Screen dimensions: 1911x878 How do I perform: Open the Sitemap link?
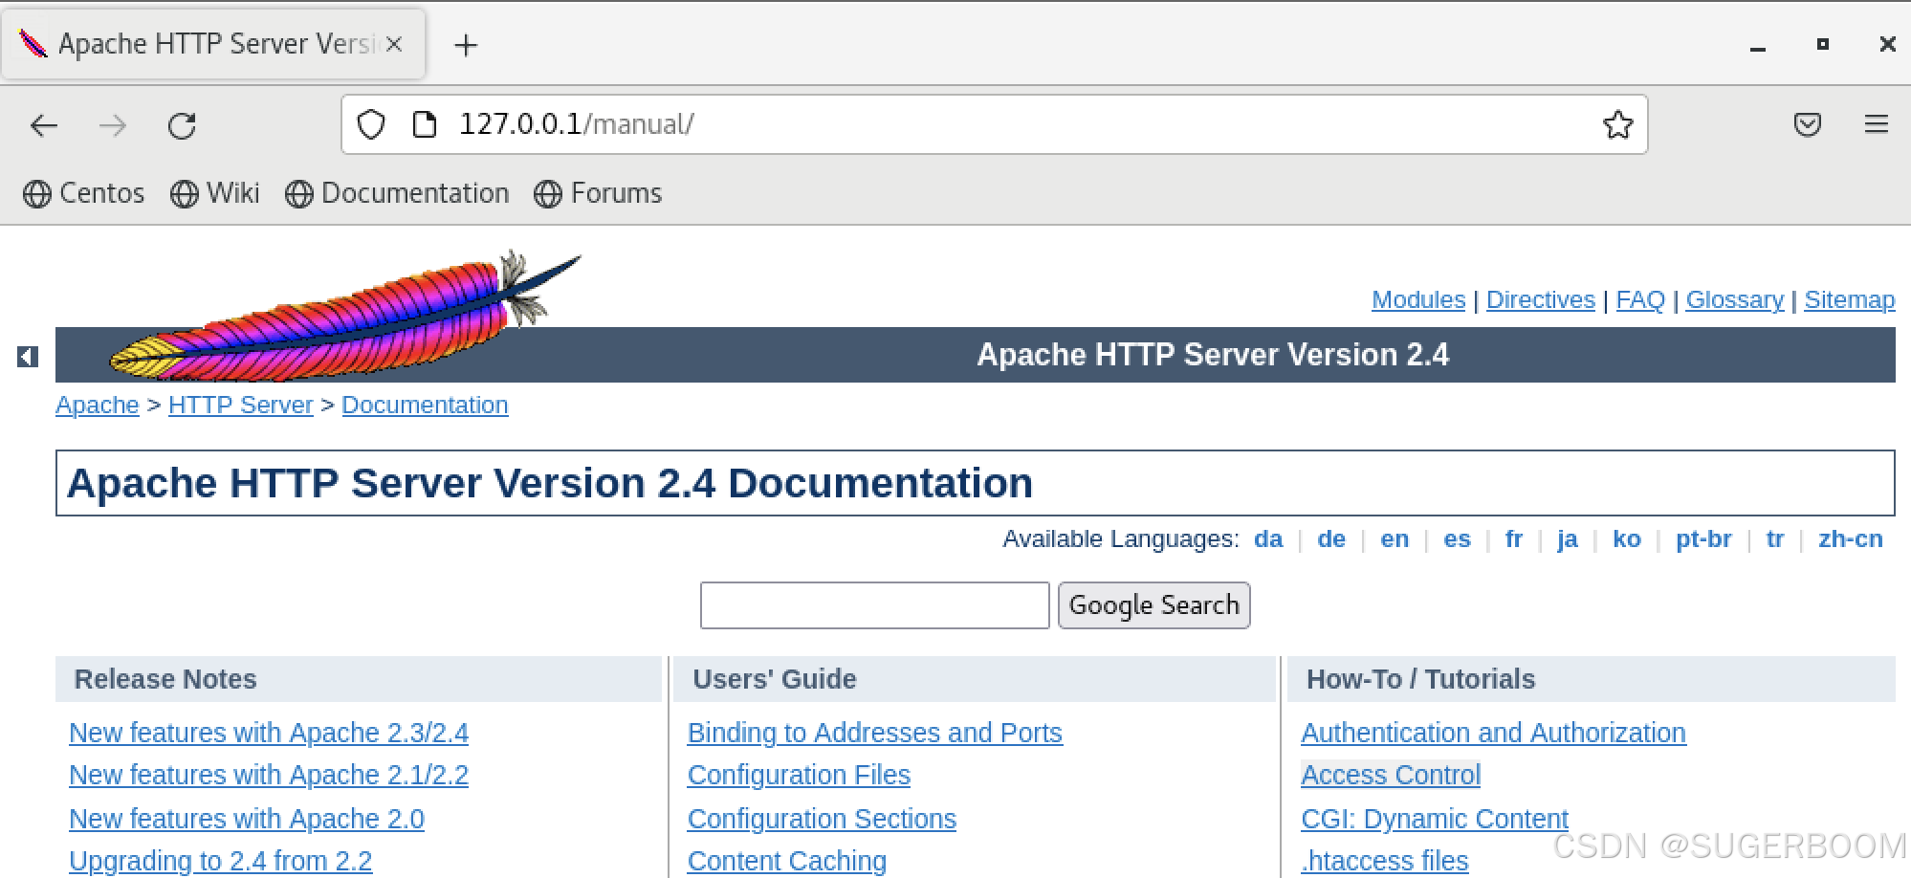[1850, 300]
